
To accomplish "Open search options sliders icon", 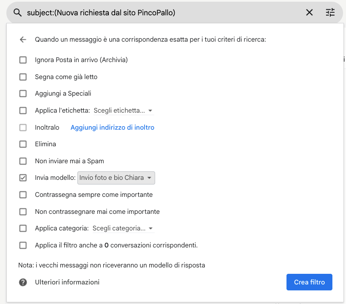I will 330,13.
